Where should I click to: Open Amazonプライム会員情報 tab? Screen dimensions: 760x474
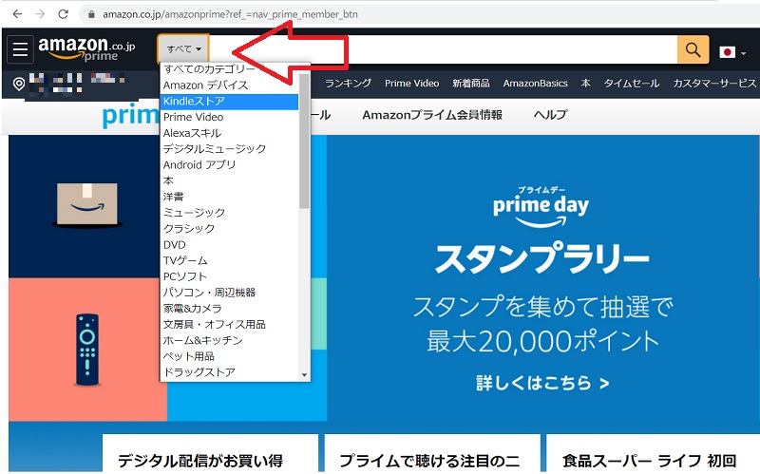(x=432, y=115)
